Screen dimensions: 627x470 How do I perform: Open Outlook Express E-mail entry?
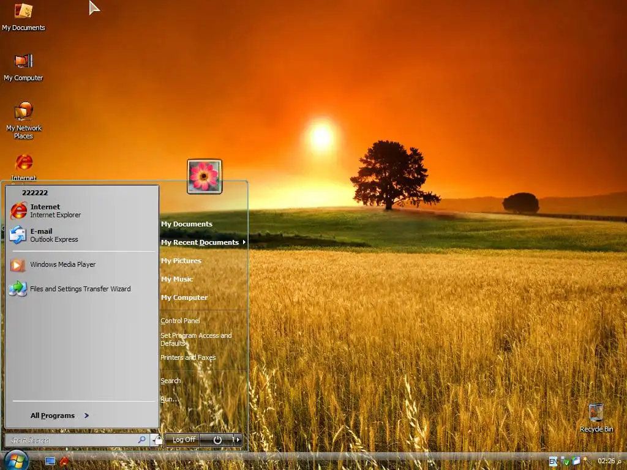pos(83,235)
